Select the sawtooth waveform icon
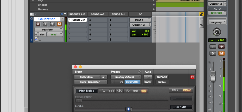The height and width of the screenshot is (112, 242). pyautogui.click(x=119, y=91)
